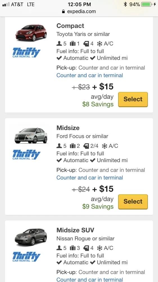Open Compact pick-up location link
Screen dimensions: 158x282
coord(90,75)
